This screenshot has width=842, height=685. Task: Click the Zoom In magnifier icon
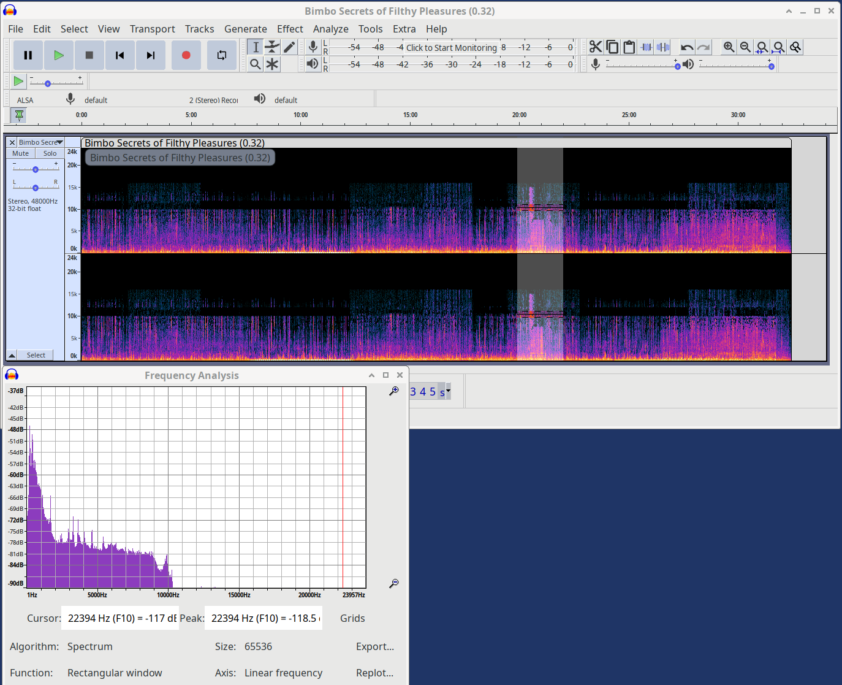(729, 47)
